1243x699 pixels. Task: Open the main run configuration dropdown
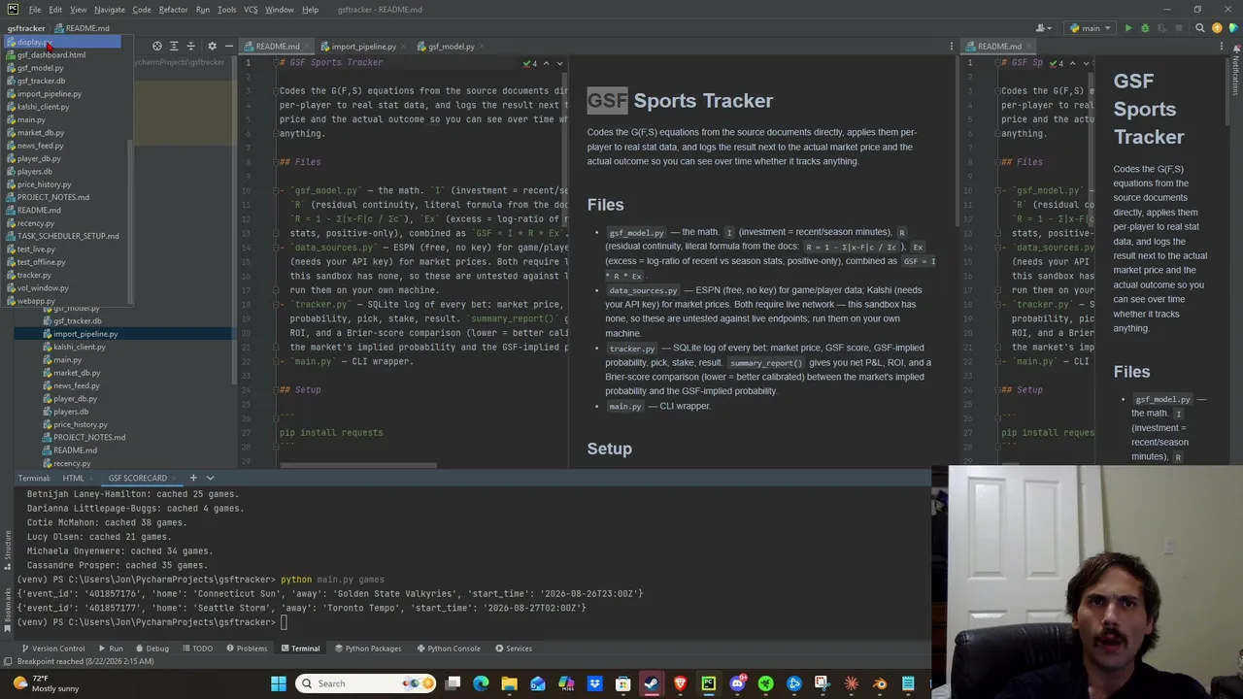coord(1090,28)
